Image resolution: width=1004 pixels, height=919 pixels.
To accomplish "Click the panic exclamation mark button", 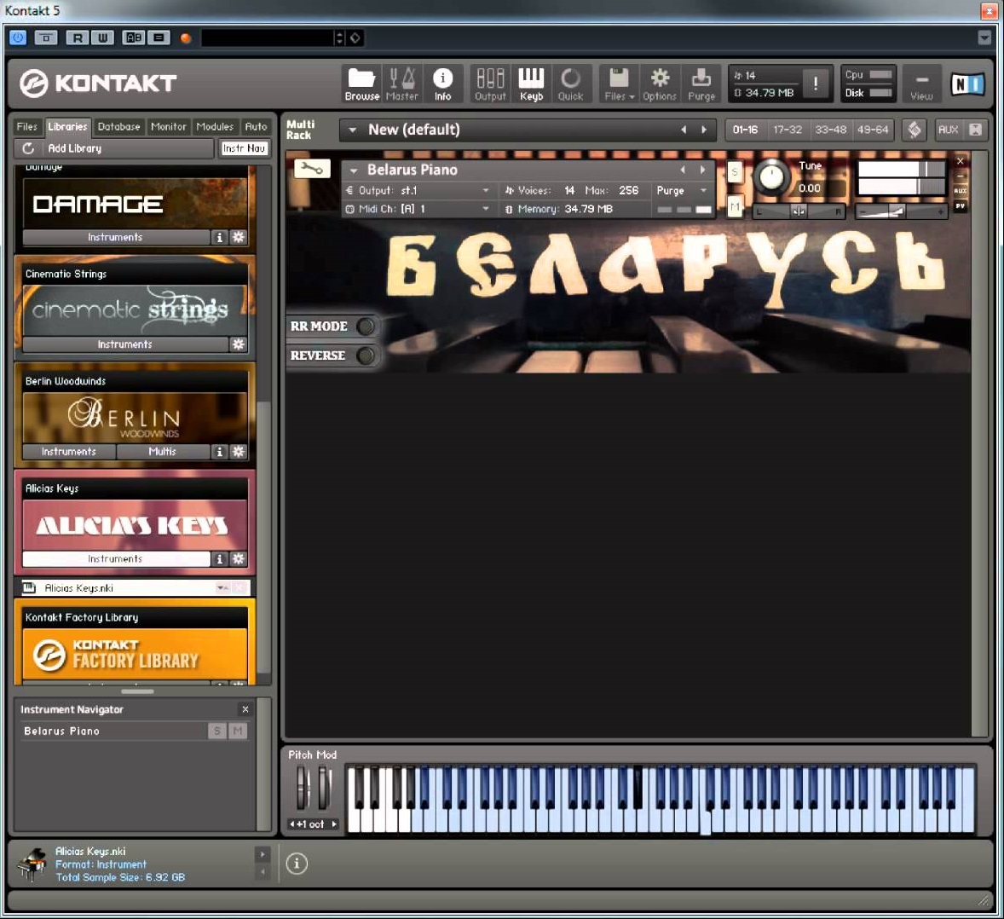I will tap(815, 84).
